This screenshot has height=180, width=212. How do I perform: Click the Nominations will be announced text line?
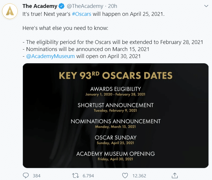point(87,49)
